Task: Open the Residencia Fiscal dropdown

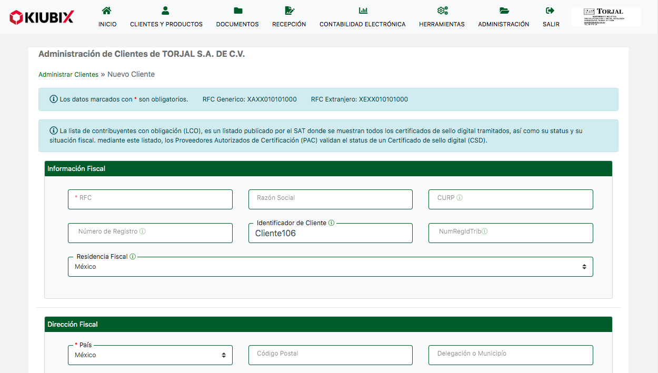Action: [330, 267]
